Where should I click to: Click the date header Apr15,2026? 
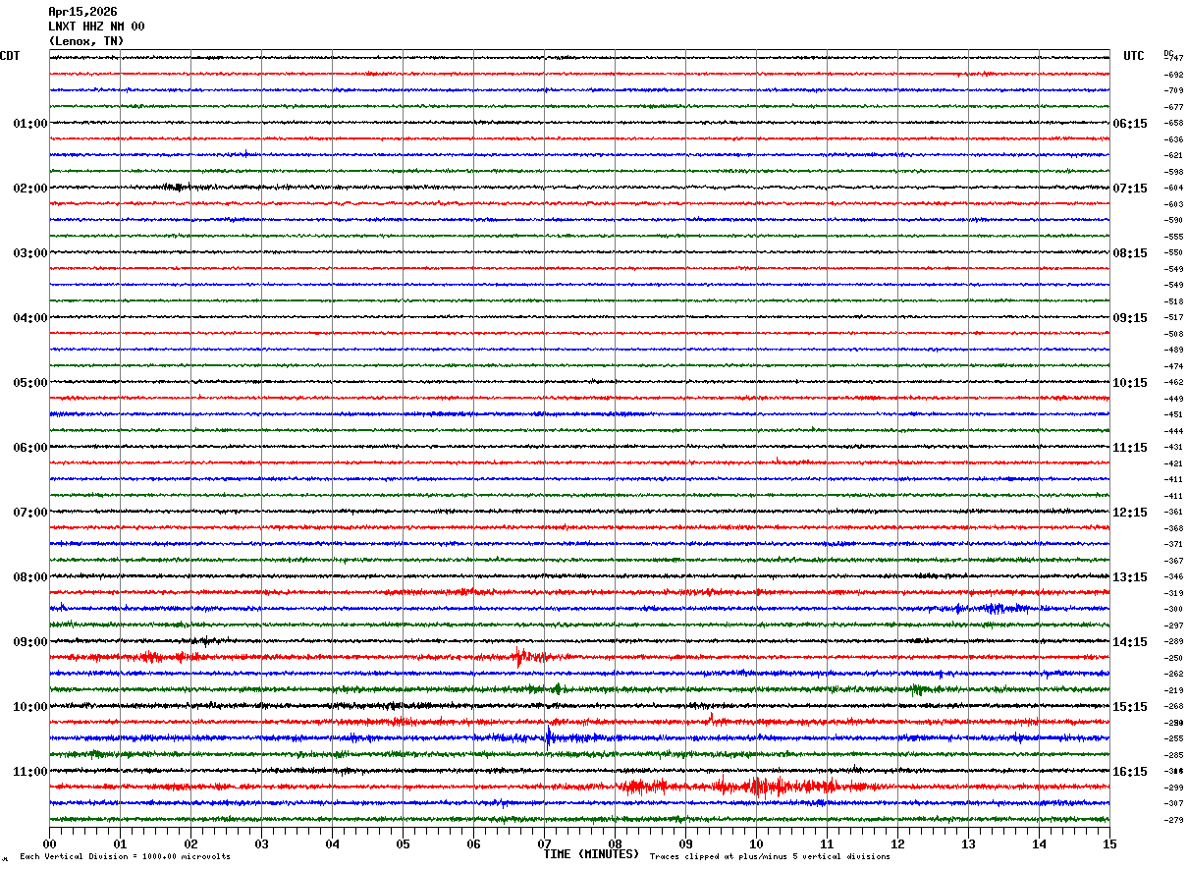point(82,12)
